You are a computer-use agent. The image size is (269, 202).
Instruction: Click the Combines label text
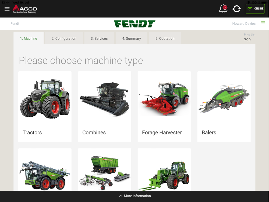(x=94, y=133)
